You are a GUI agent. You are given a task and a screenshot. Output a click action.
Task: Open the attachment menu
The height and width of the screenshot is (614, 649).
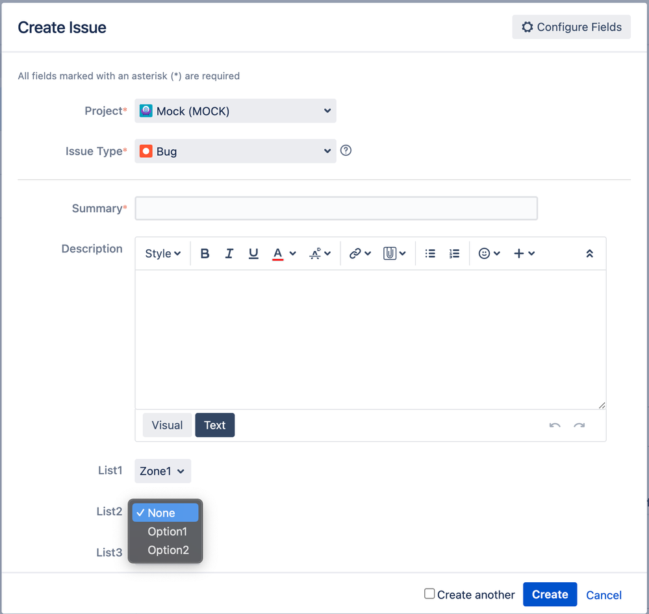(394, 254)
